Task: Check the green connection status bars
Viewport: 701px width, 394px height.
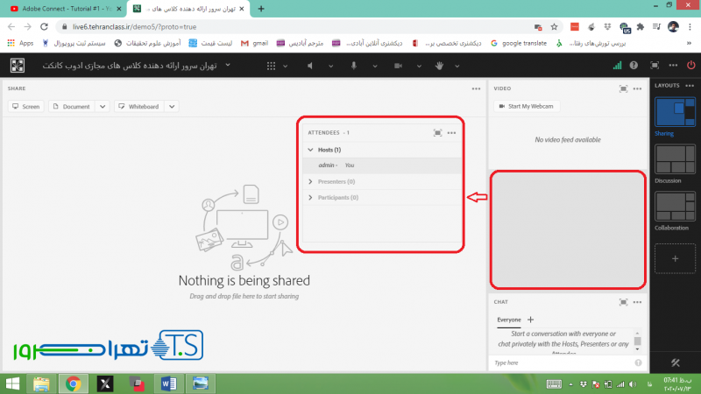Action: [617, 66]
